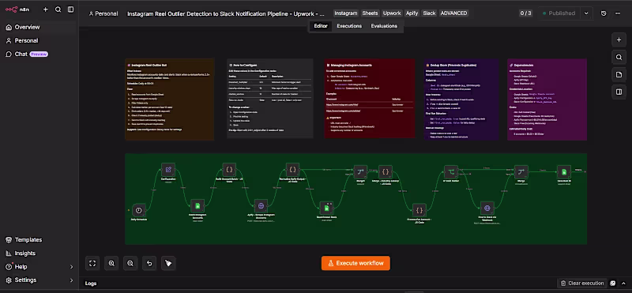
Task: Select the Merge + Industry Lookup code node
Action: 386,172
